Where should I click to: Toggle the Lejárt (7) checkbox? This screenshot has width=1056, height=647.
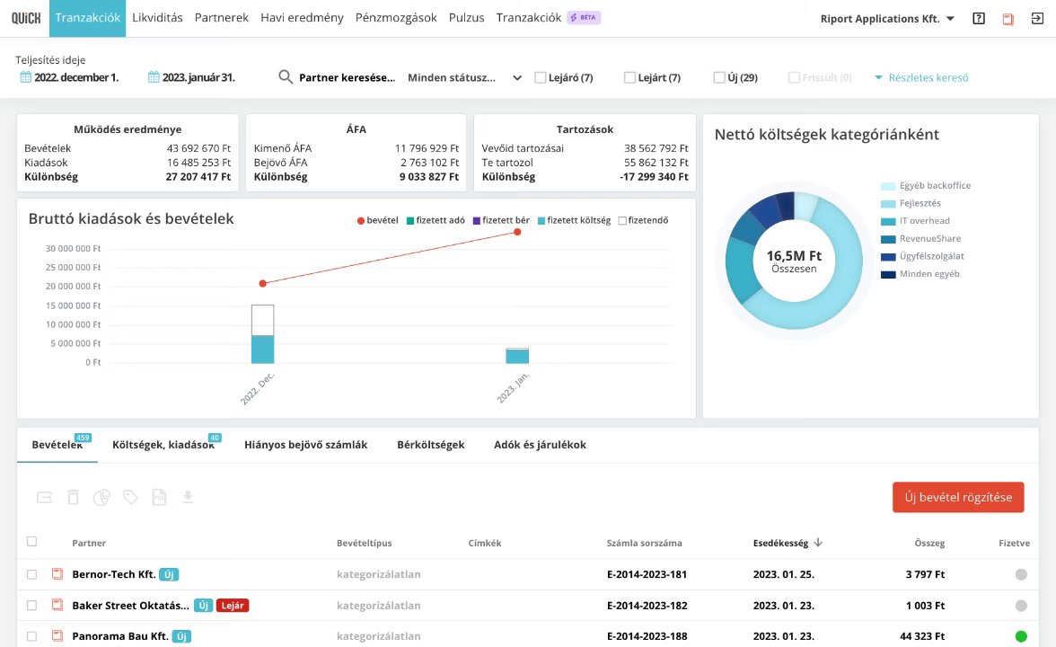click(629, 77)
